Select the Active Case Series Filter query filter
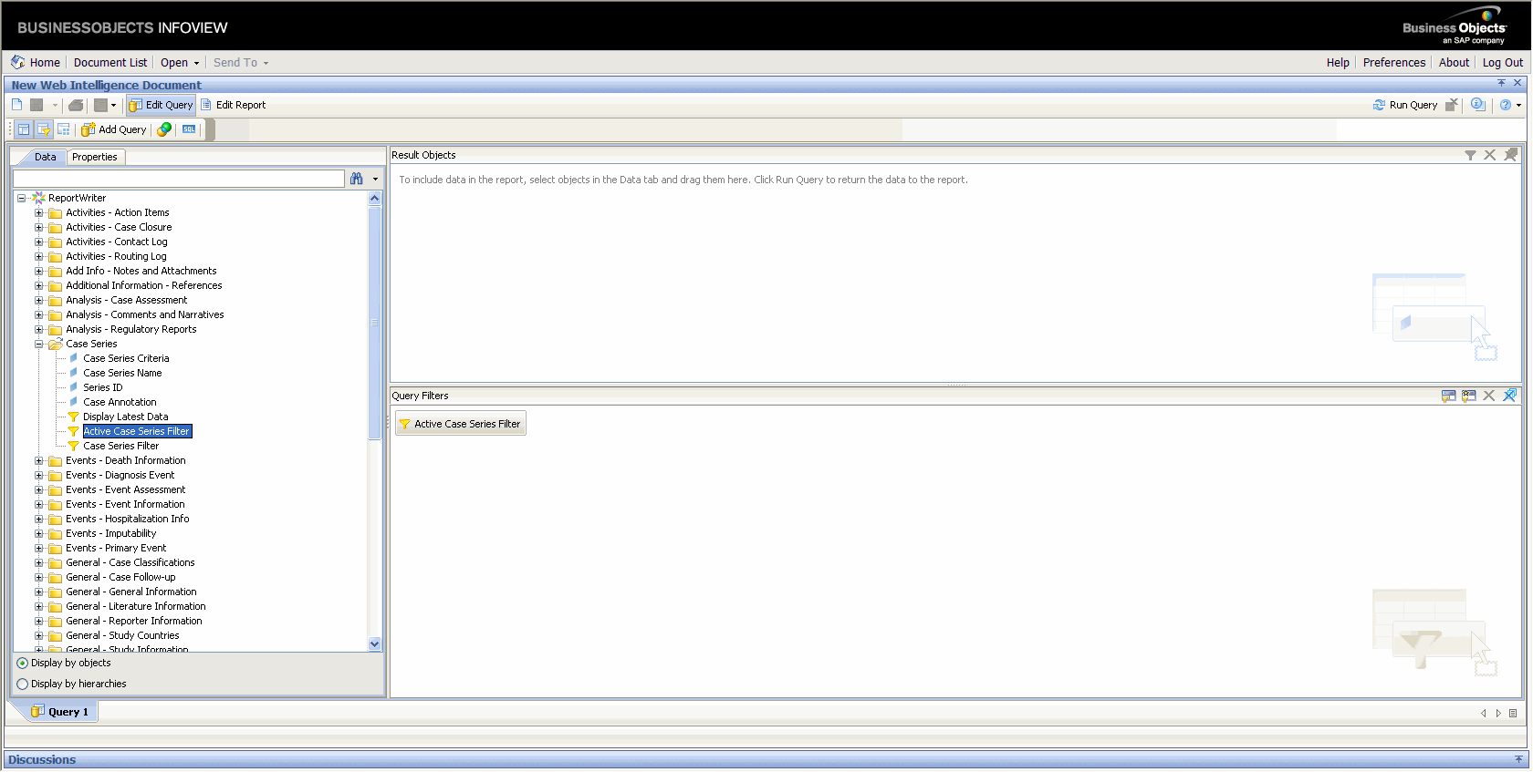This screenshot has width=1533, height=772. click(x=461, y=424)
